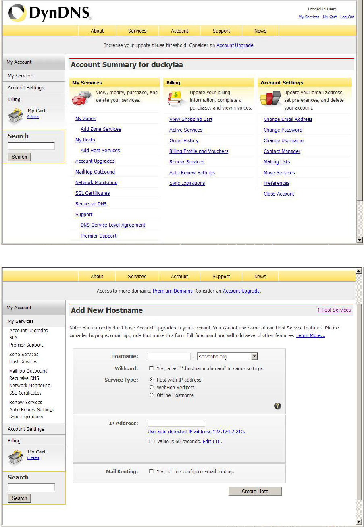Click the Account Settings bar-chart icon
The image size is (364, 527).
point(270,98)
